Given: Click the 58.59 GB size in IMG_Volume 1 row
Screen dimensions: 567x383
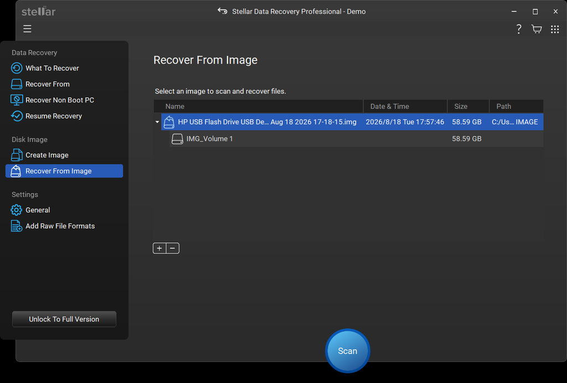Looking at the screenshot, I should [466, 139].
